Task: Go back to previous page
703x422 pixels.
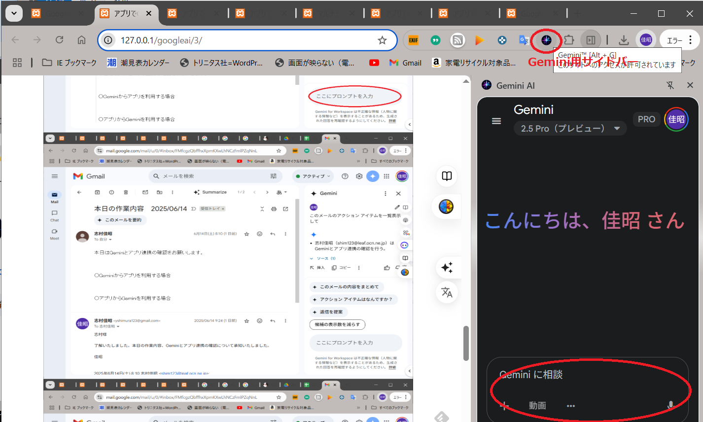Action: 15,40
